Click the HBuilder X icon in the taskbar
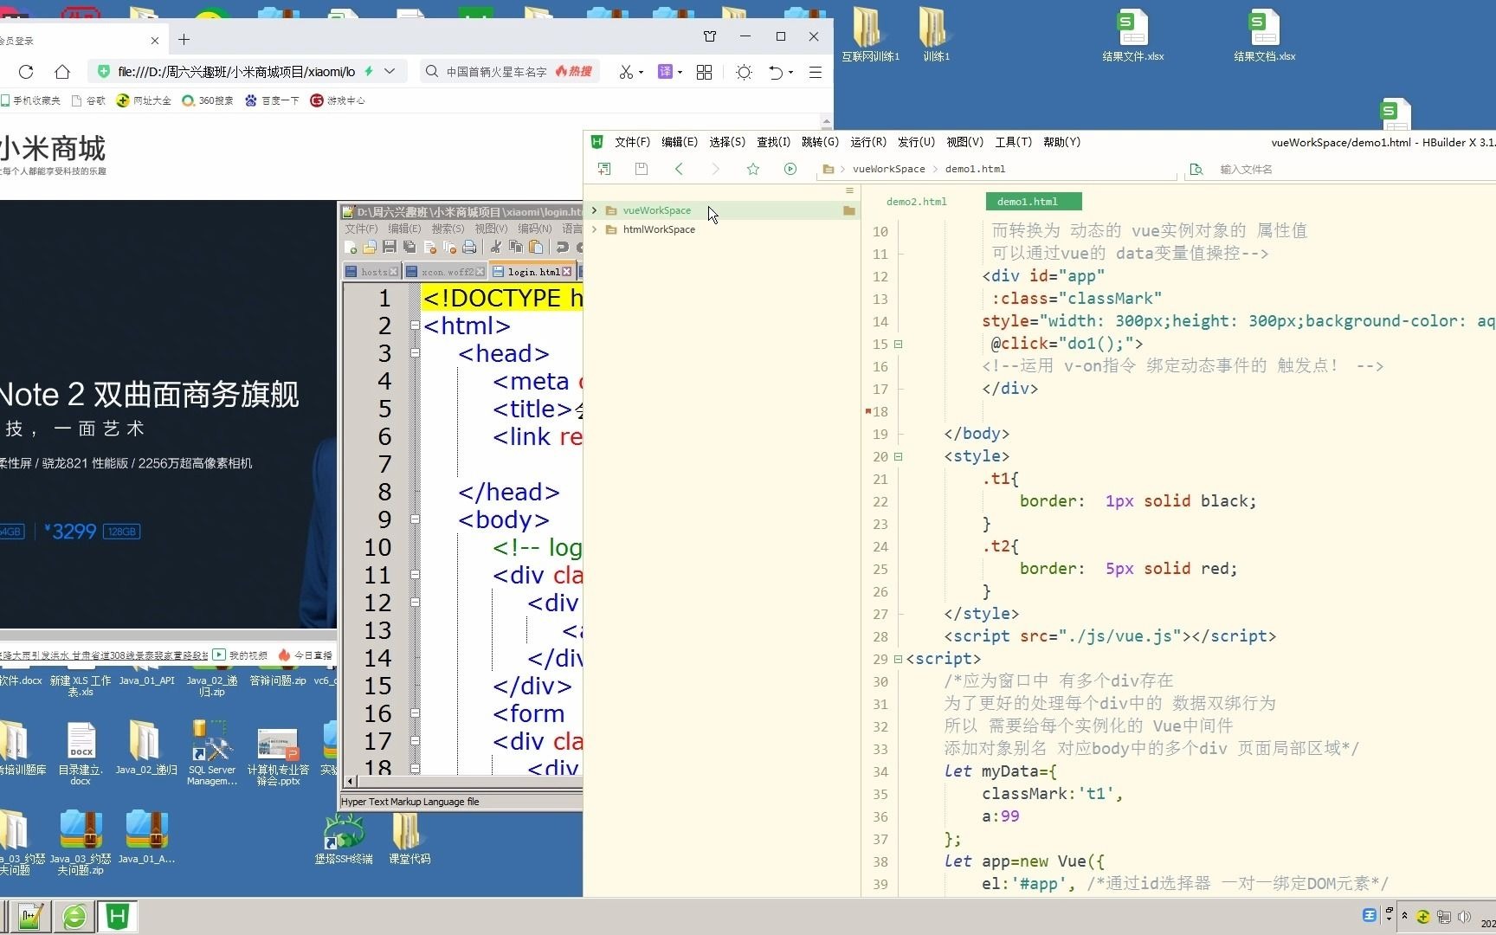The image size is (1496, 935). click(x=117, y=916)
